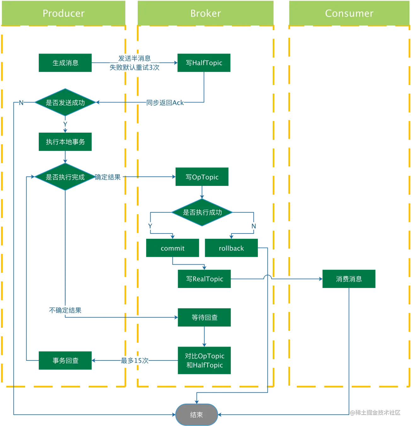Click the 最多15次 arrow label
411x426 pixels.
click(x=135, y=360)
